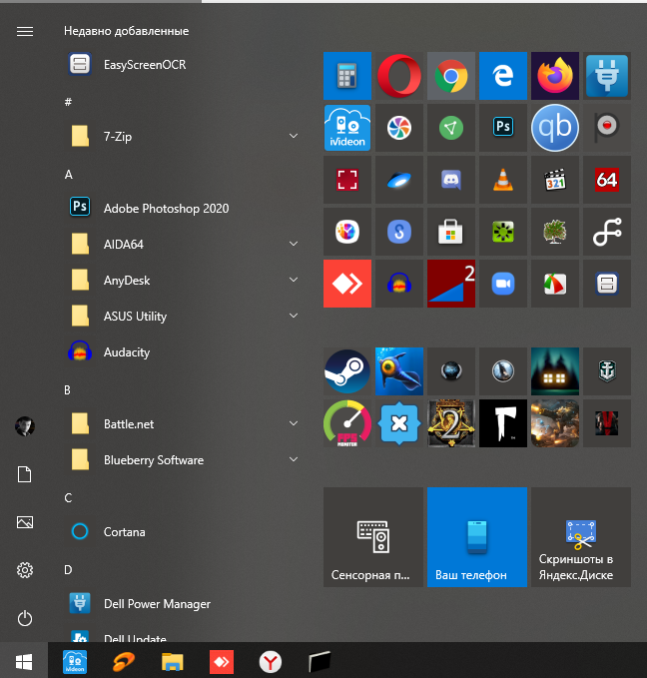Open the Недавно добавленные header
Image resolution: width=647 pixels, height=678 pixels.
point(126,31)
